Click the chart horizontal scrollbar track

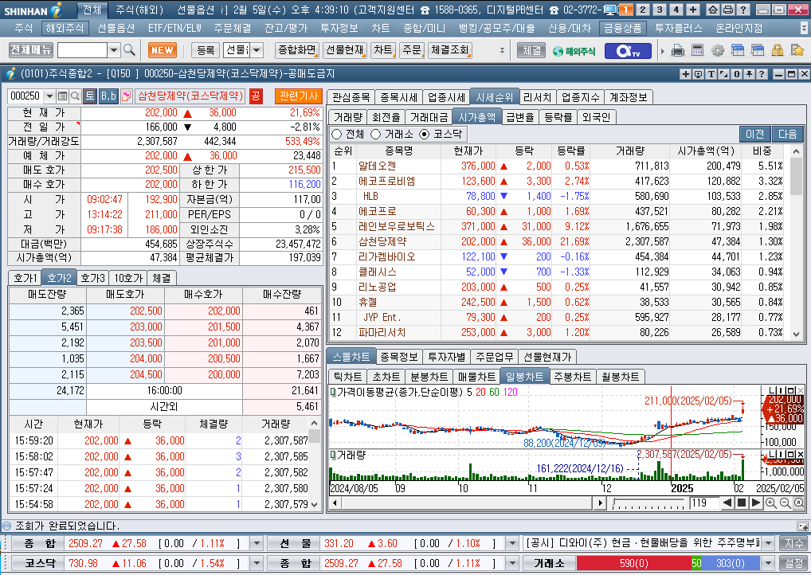pyautogui.click(x=467, y=503)
